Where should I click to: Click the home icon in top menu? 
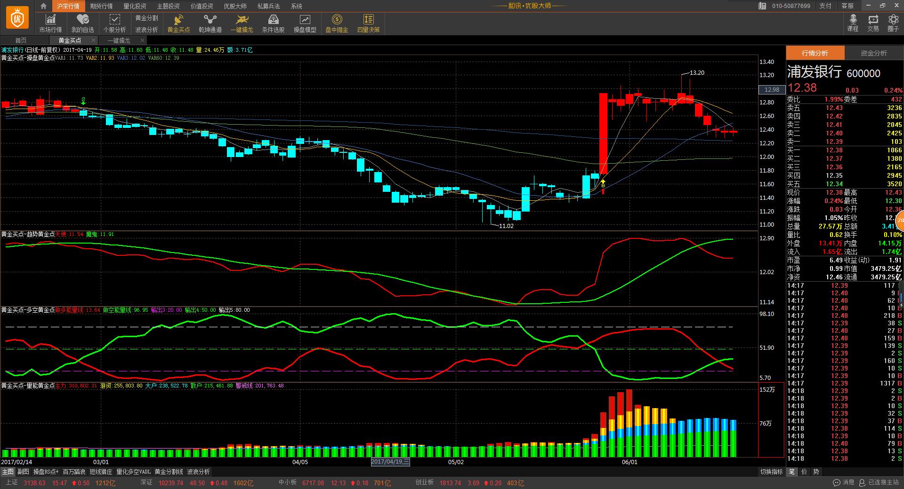(43, 6)
